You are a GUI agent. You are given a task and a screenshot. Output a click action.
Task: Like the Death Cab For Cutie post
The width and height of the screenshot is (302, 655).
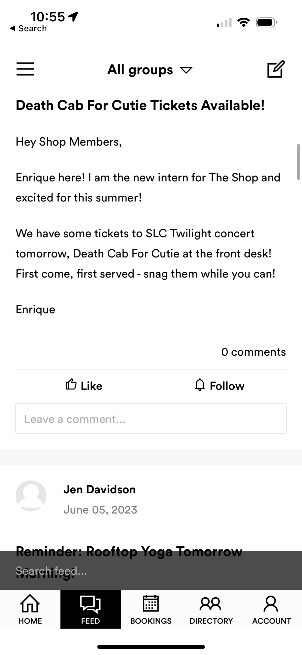click(x=84, y=385)
